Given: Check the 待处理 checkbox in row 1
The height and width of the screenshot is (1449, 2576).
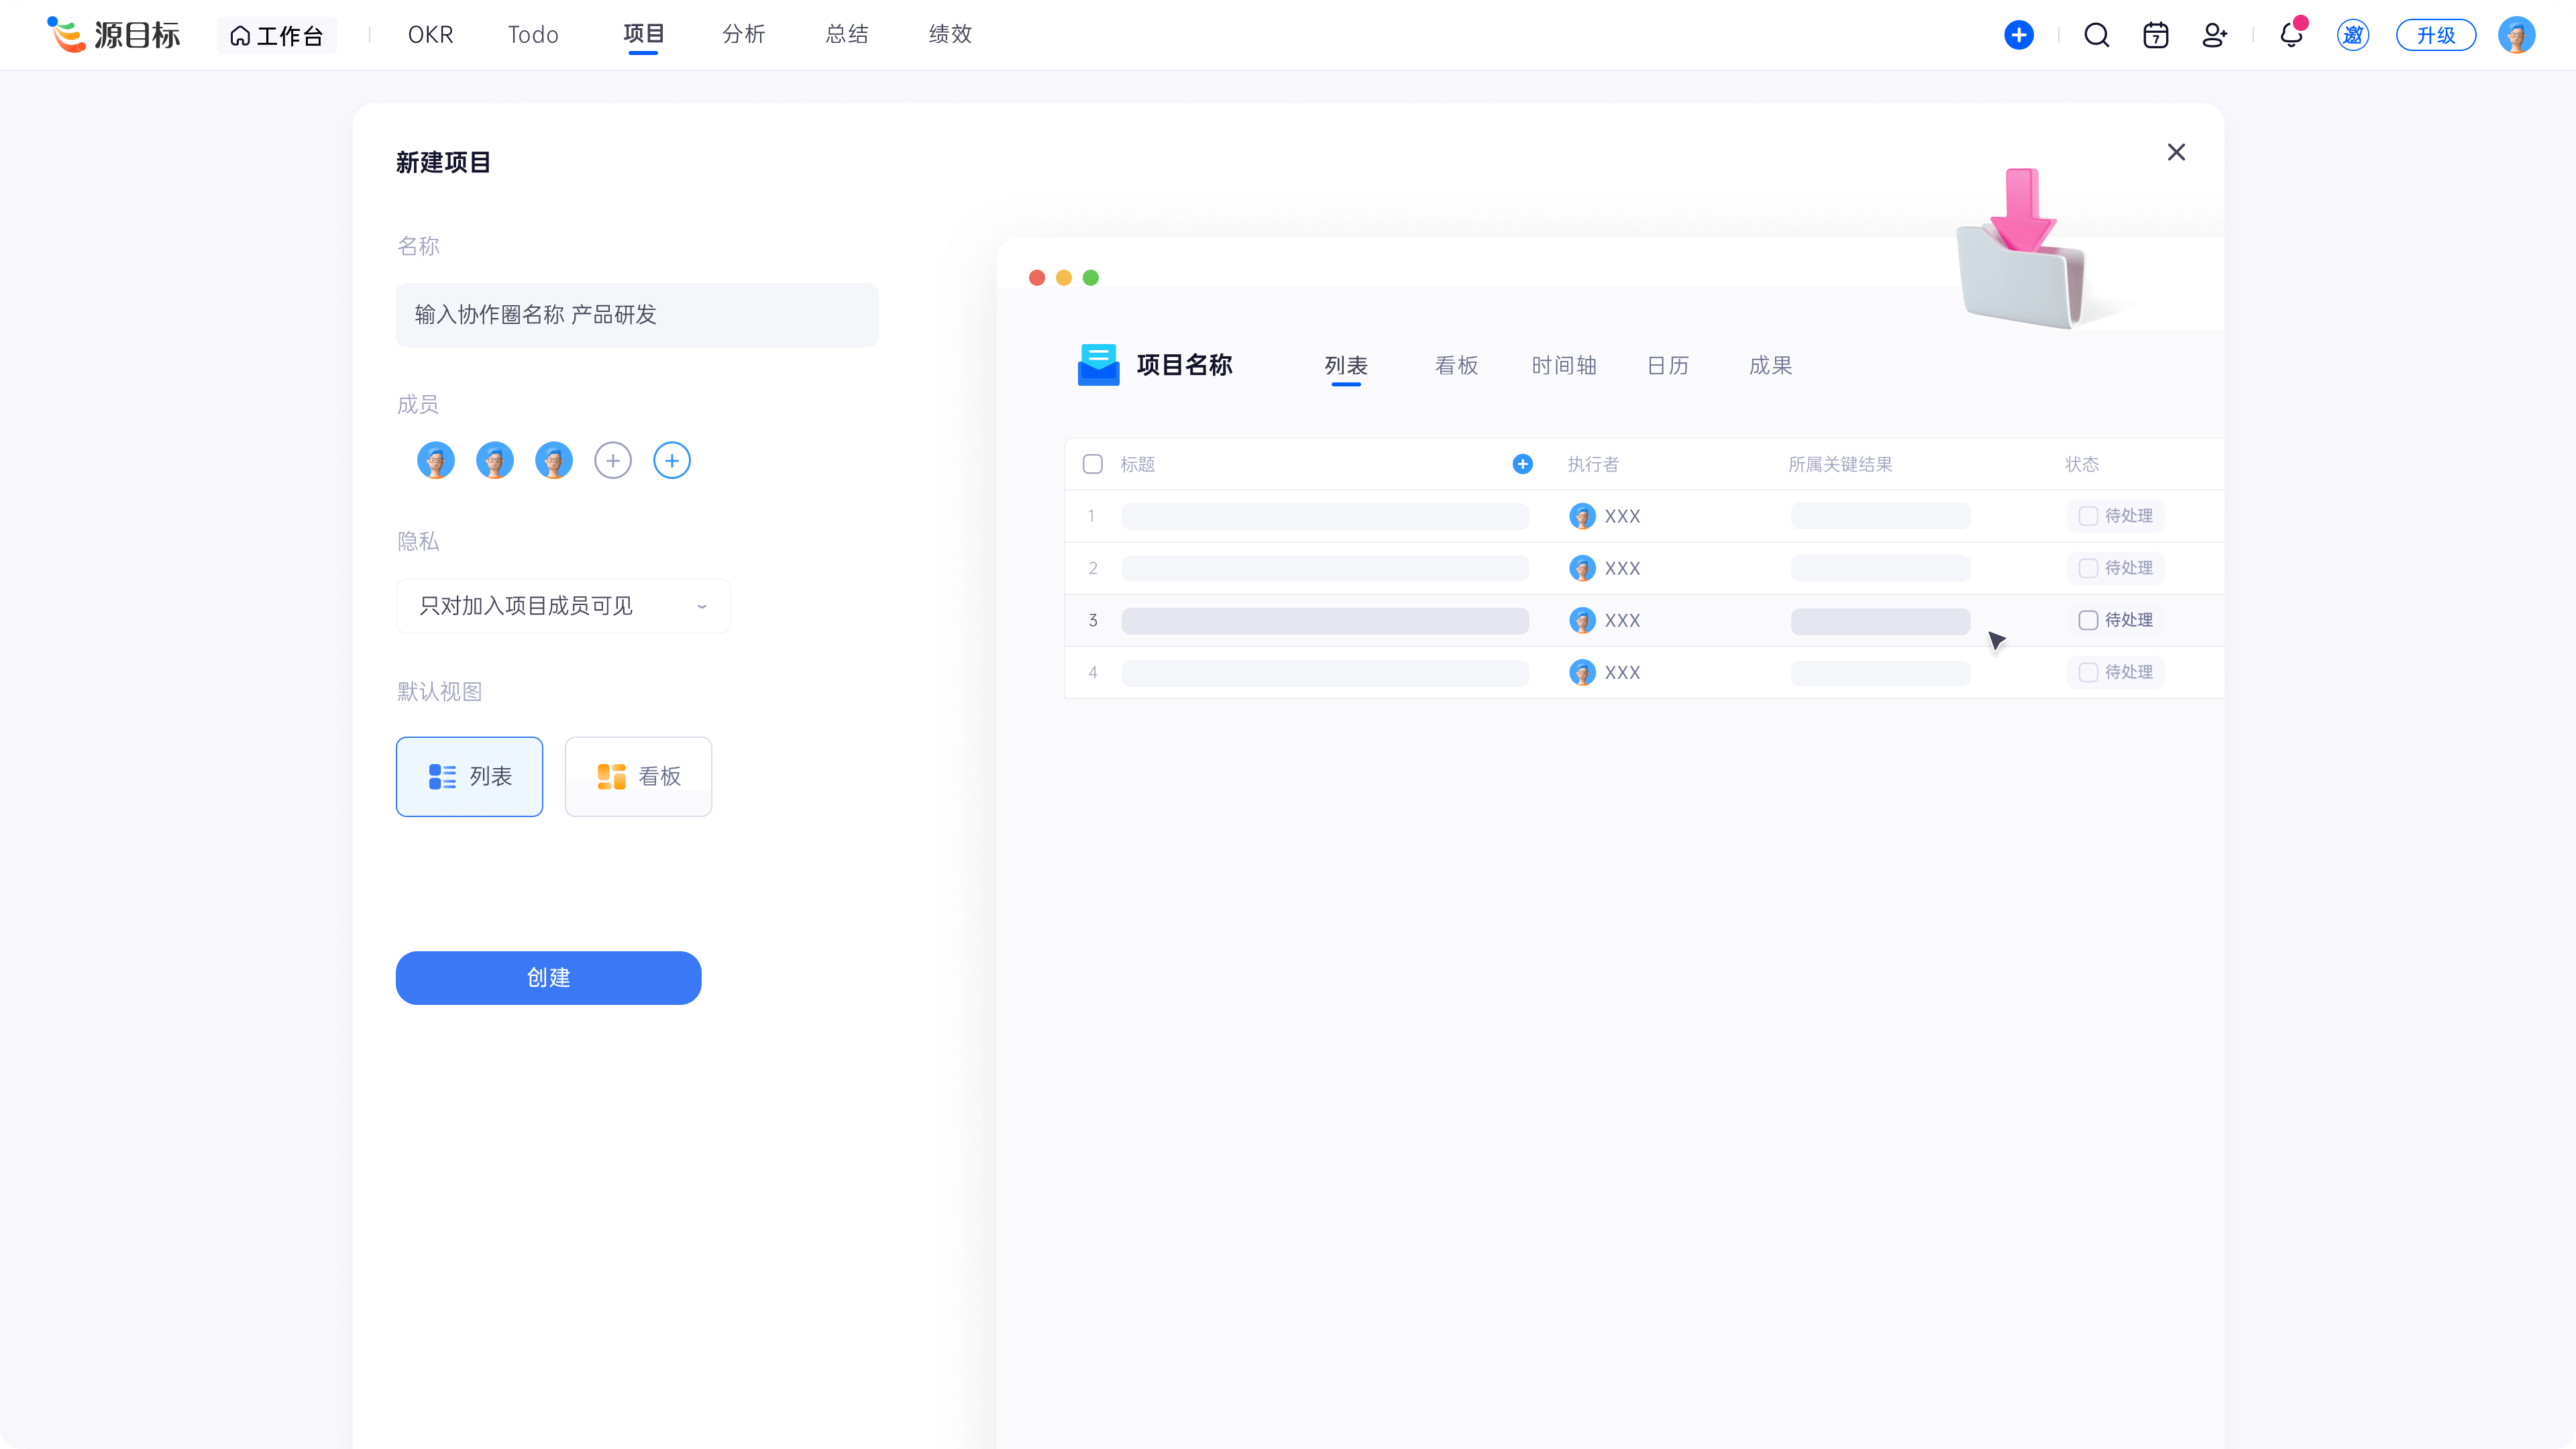Looking at the screenshot, I should [x=2088, y=516].
